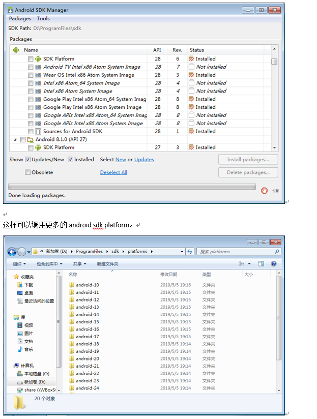Select 收藏夹 star icon in navigation pane

tap(16, 277)
